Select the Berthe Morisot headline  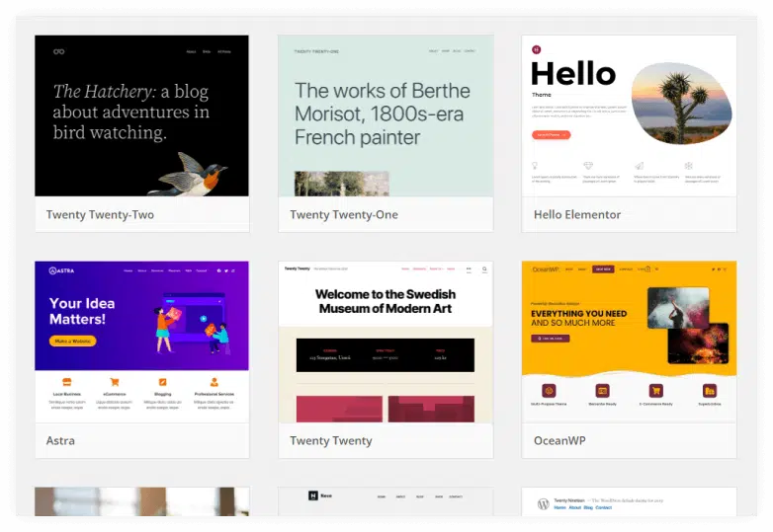click(383, 114)
